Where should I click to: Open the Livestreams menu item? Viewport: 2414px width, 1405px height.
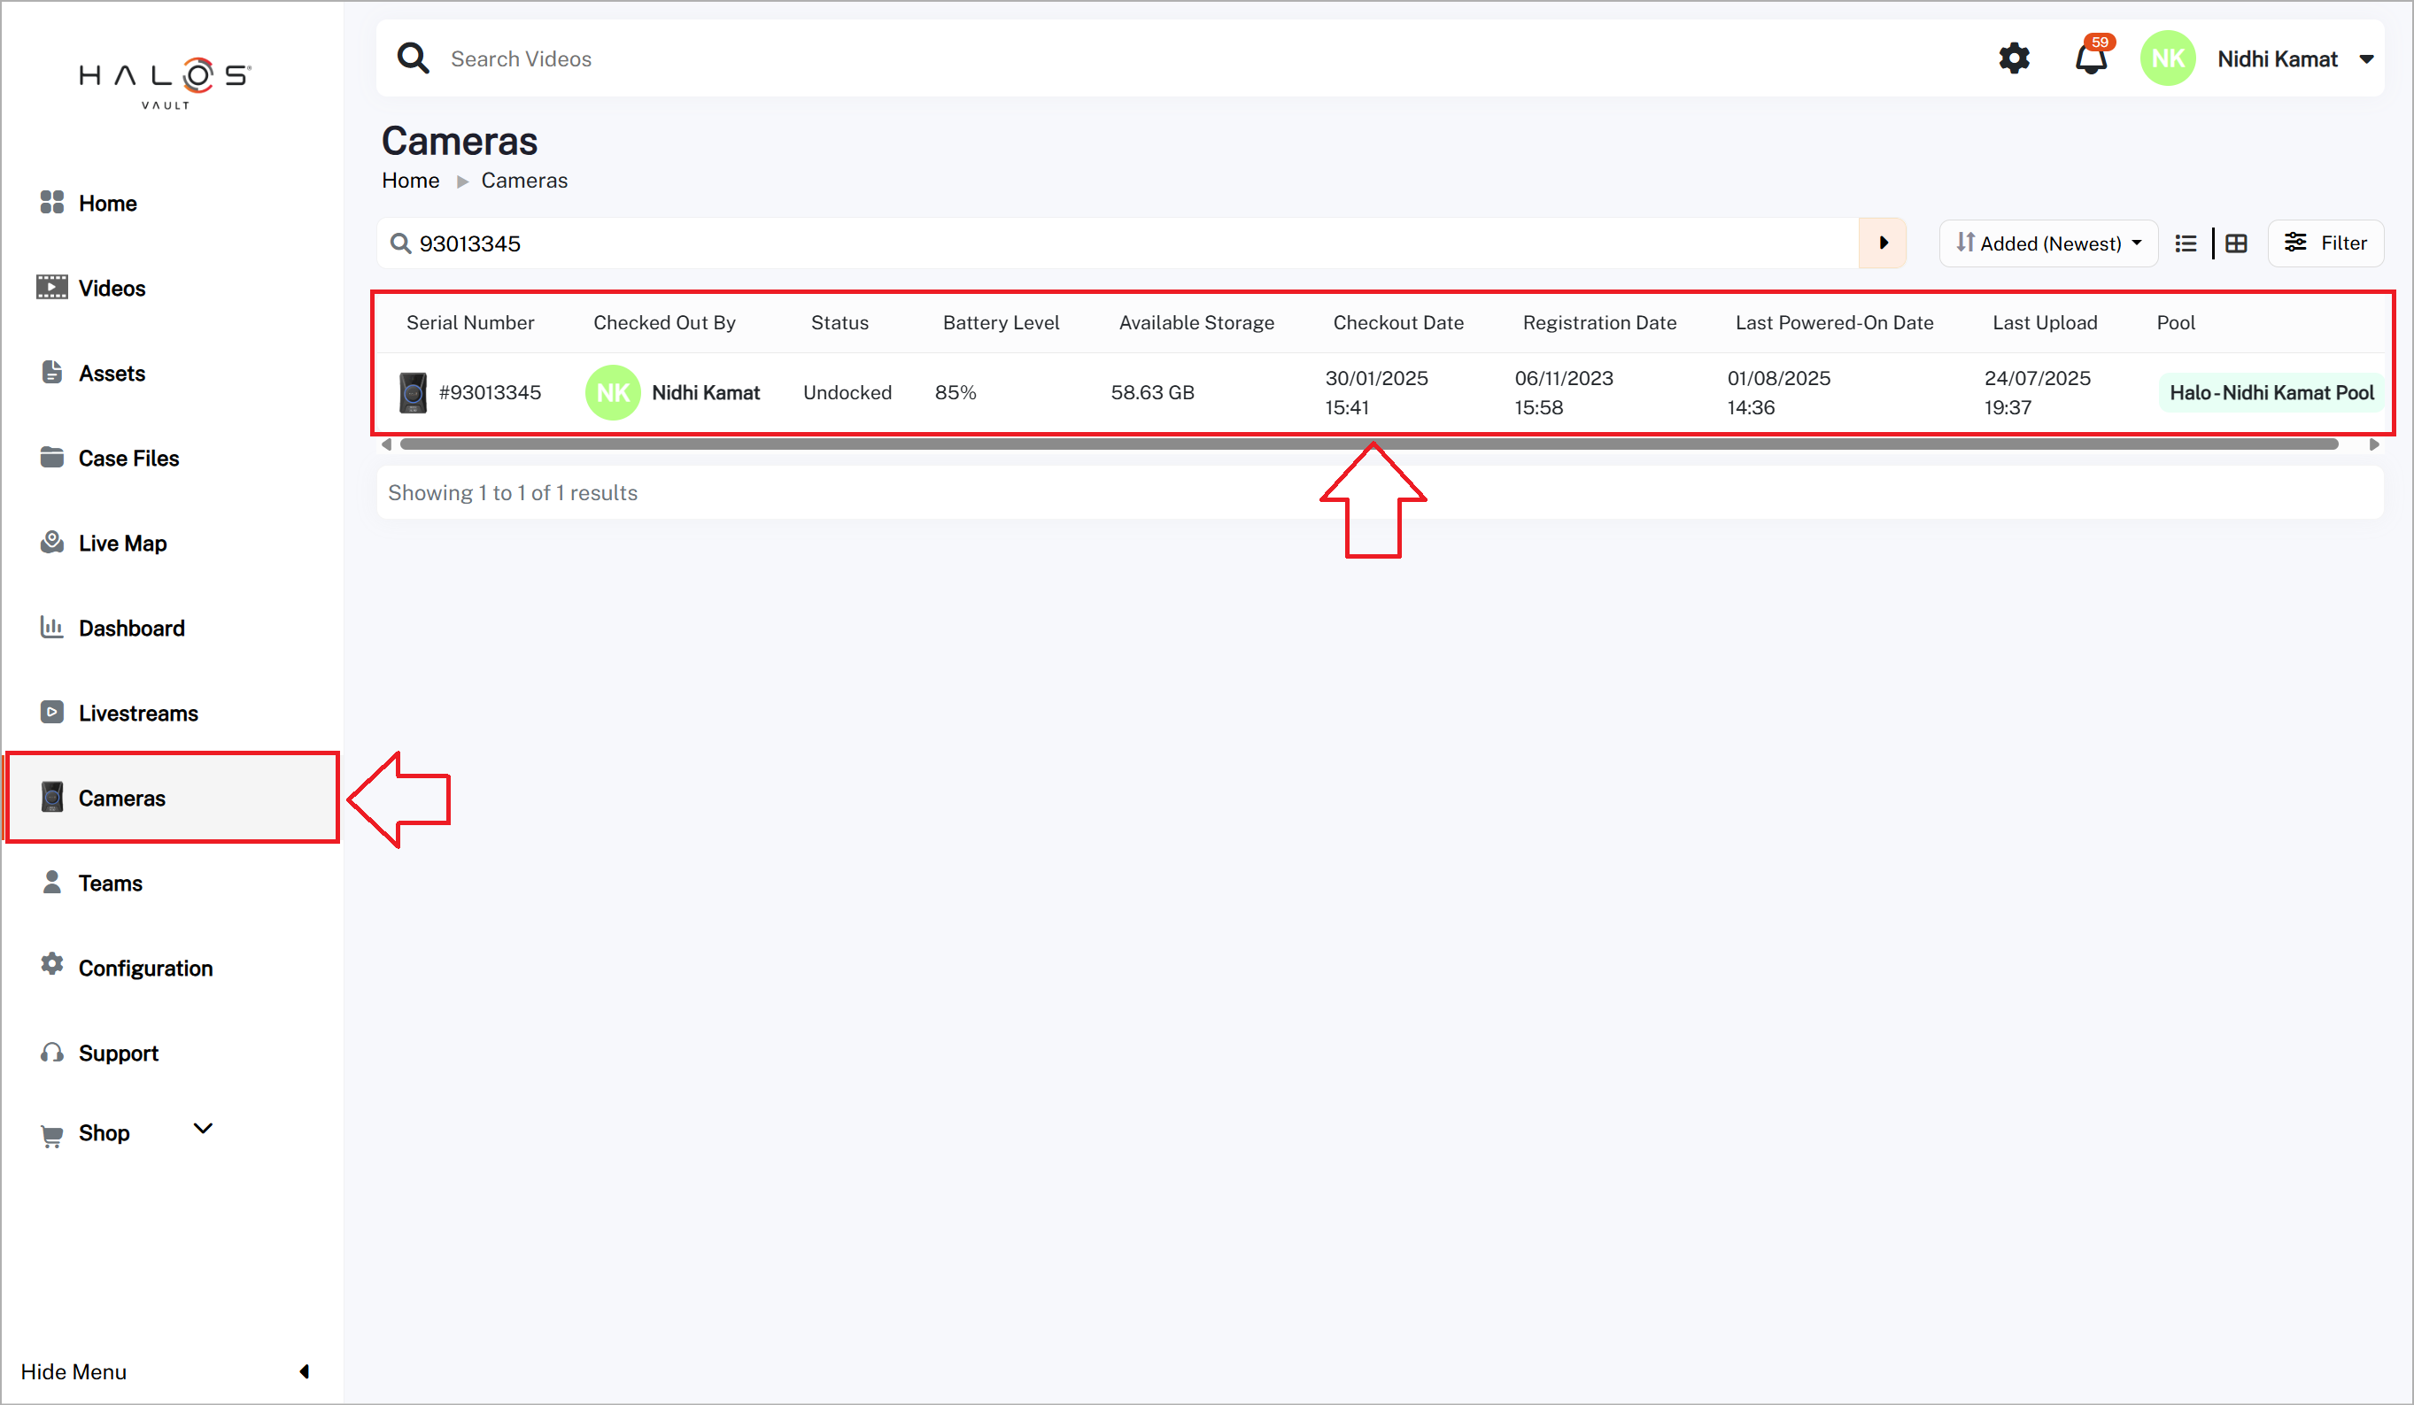point(138,714)
